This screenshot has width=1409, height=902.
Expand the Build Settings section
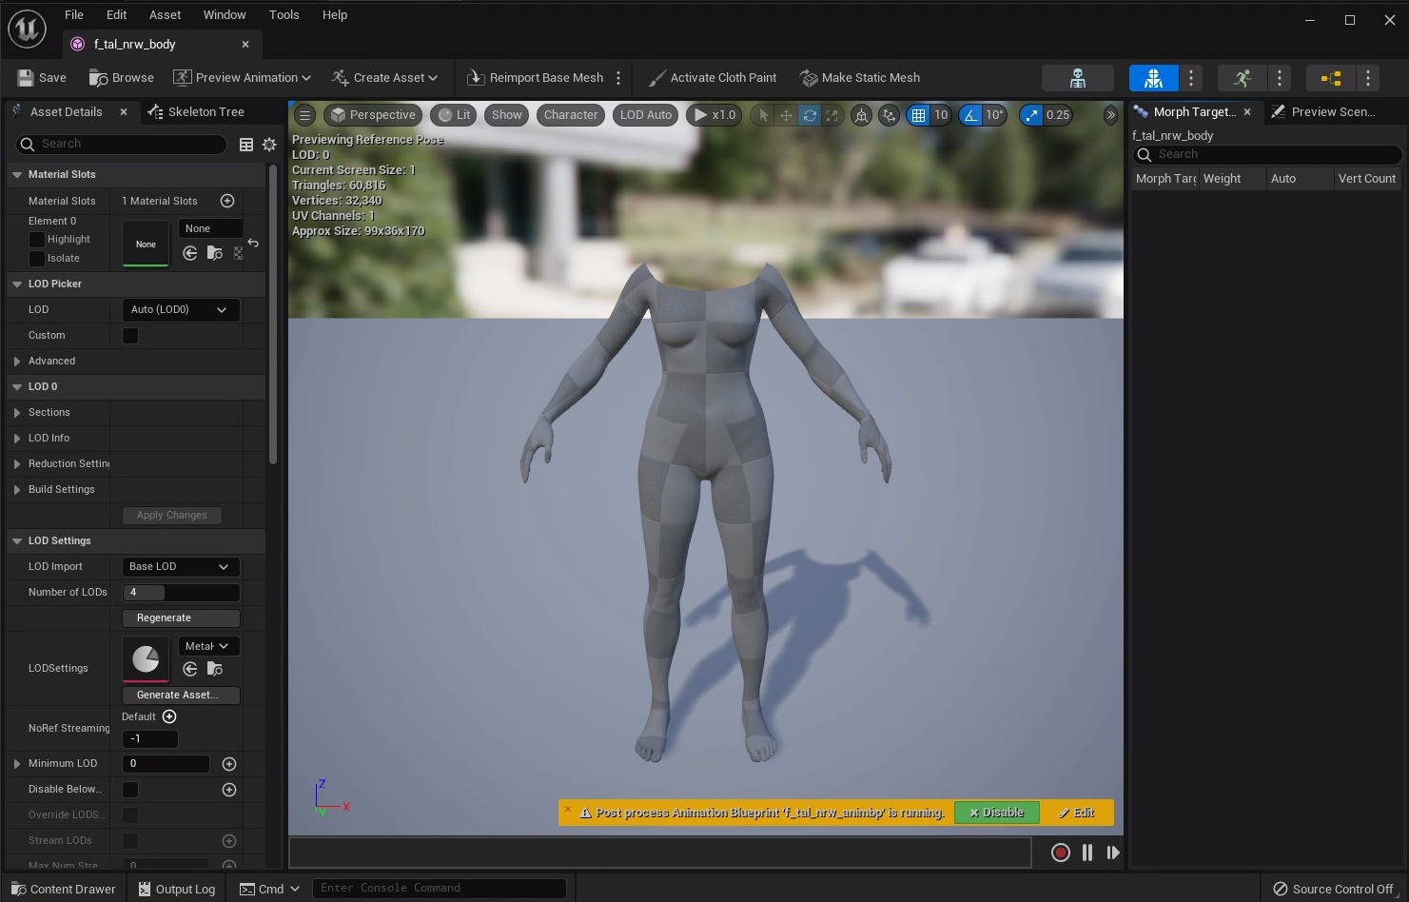pos(17,490)
